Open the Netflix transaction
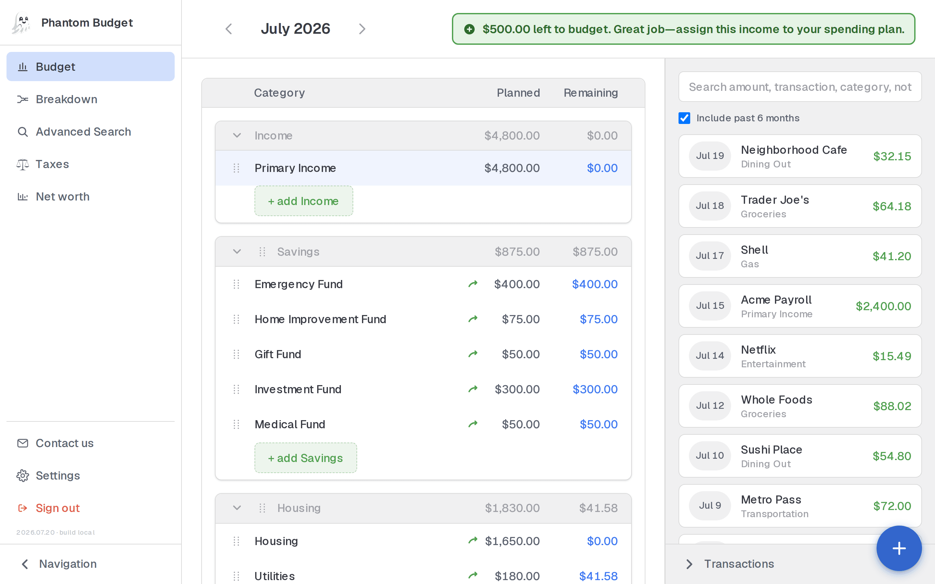 (x=800, y=356)
